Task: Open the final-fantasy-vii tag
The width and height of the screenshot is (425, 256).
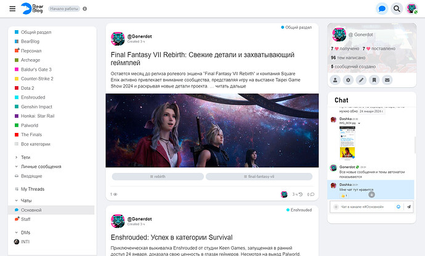Action: coord(259,177)
